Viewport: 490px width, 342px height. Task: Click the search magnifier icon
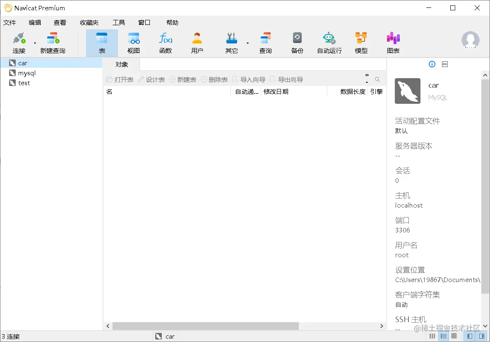pos(377,79)
